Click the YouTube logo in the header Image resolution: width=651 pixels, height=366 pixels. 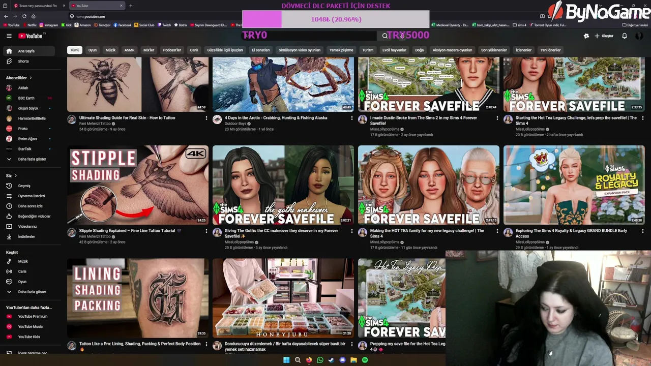pyautogui.click(x=32, y=36)
